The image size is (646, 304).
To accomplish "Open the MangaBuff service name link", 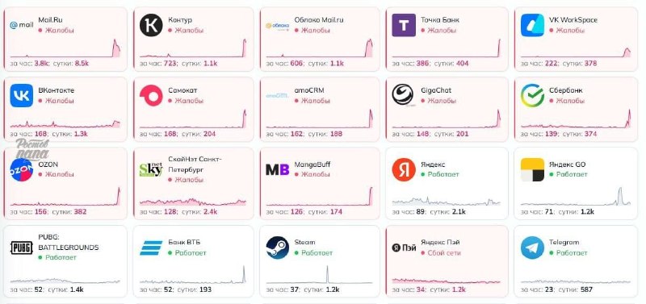I will tap(312, 164).
